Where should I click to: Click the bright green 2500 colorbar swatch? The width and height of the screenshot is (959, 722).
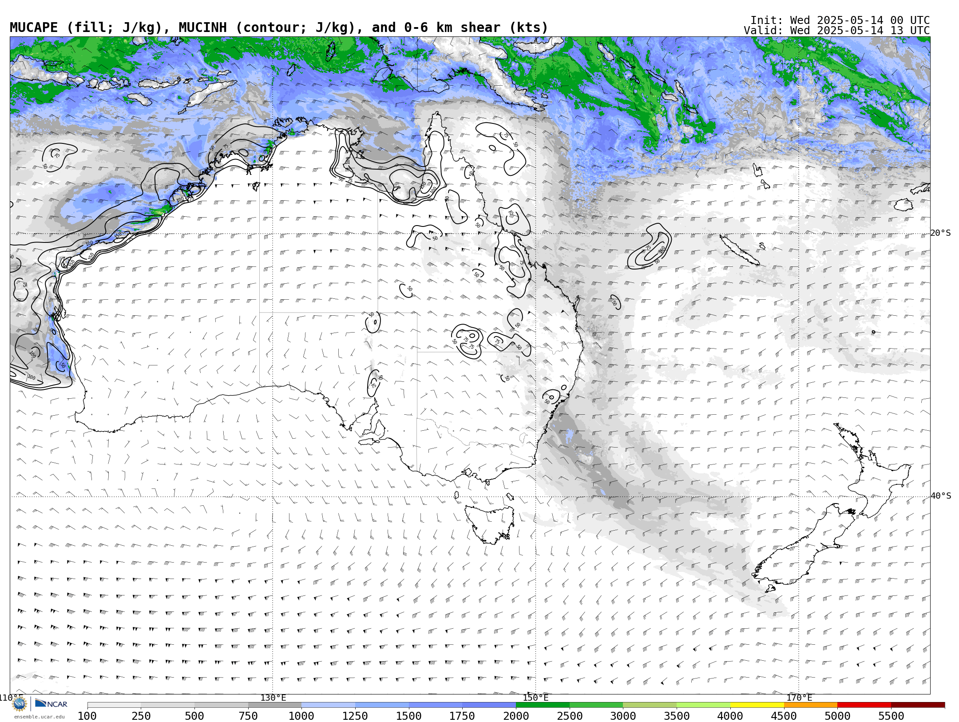(x=596, y=705)
